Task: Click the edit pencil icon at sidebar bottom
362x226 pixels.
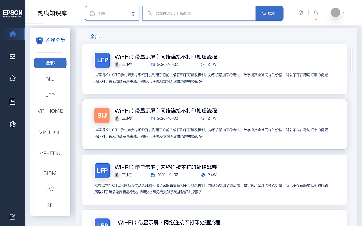Action: click(12, 216)
